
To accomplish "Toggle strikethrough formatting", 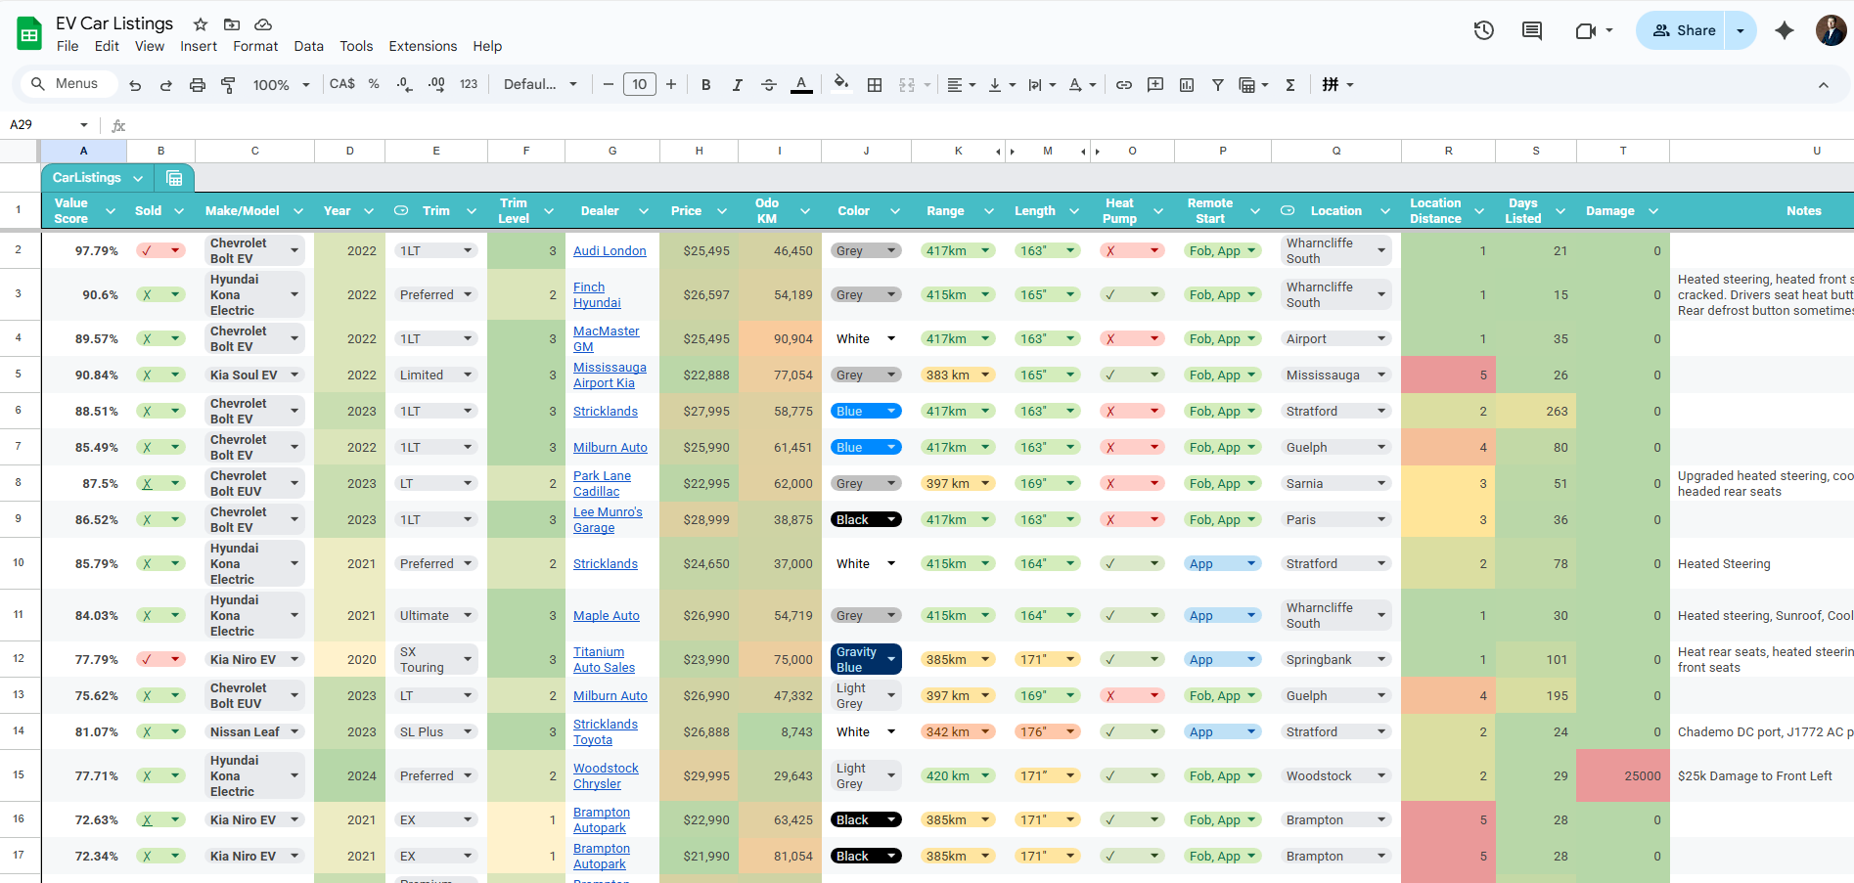I will coord(768,84).
